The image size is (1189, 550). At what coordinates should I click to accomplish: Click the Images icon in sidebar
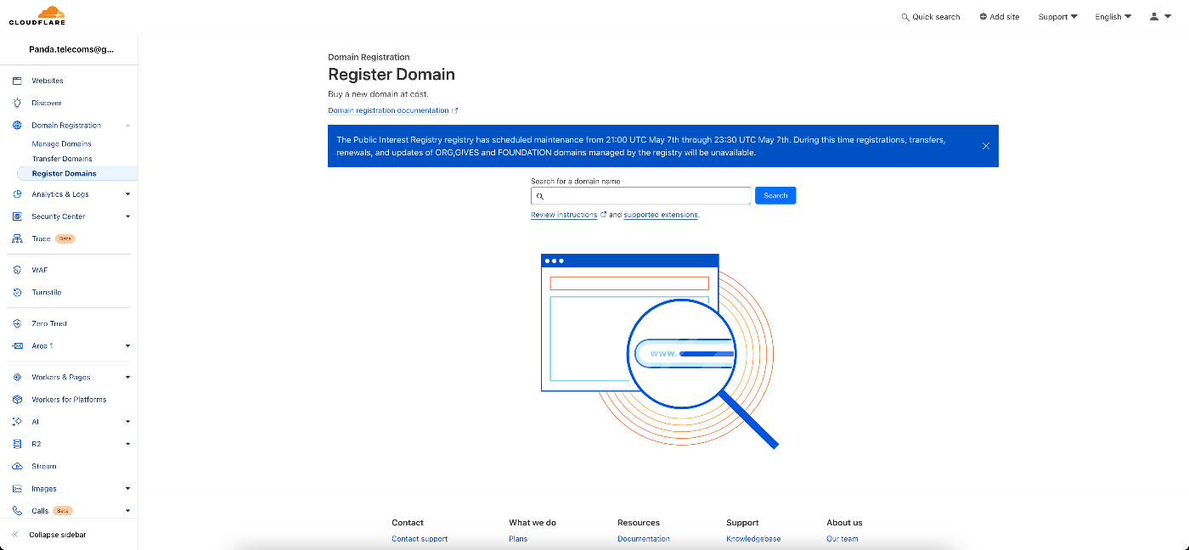pyautogui.click(x=17, y=489)
